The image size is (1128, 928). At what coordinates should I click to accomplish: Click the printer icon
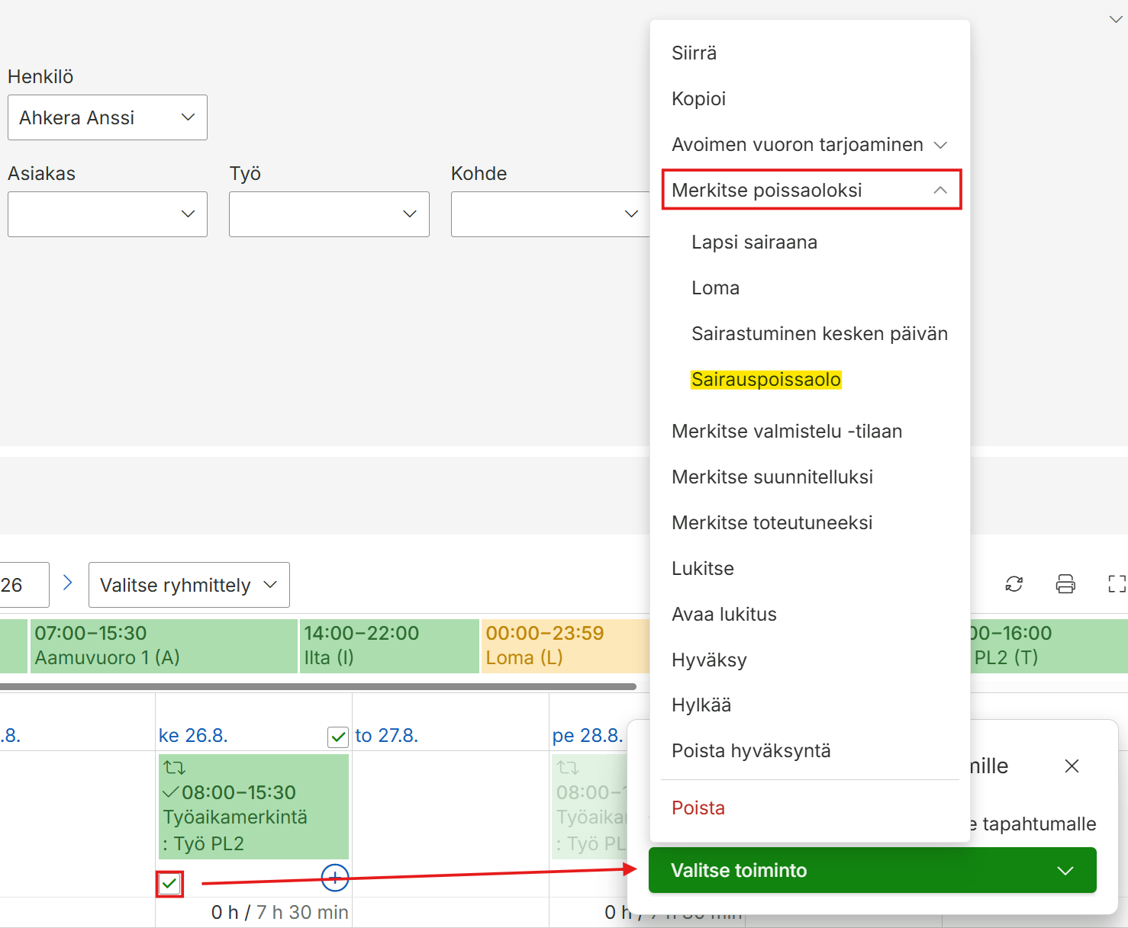[1065, 584]
